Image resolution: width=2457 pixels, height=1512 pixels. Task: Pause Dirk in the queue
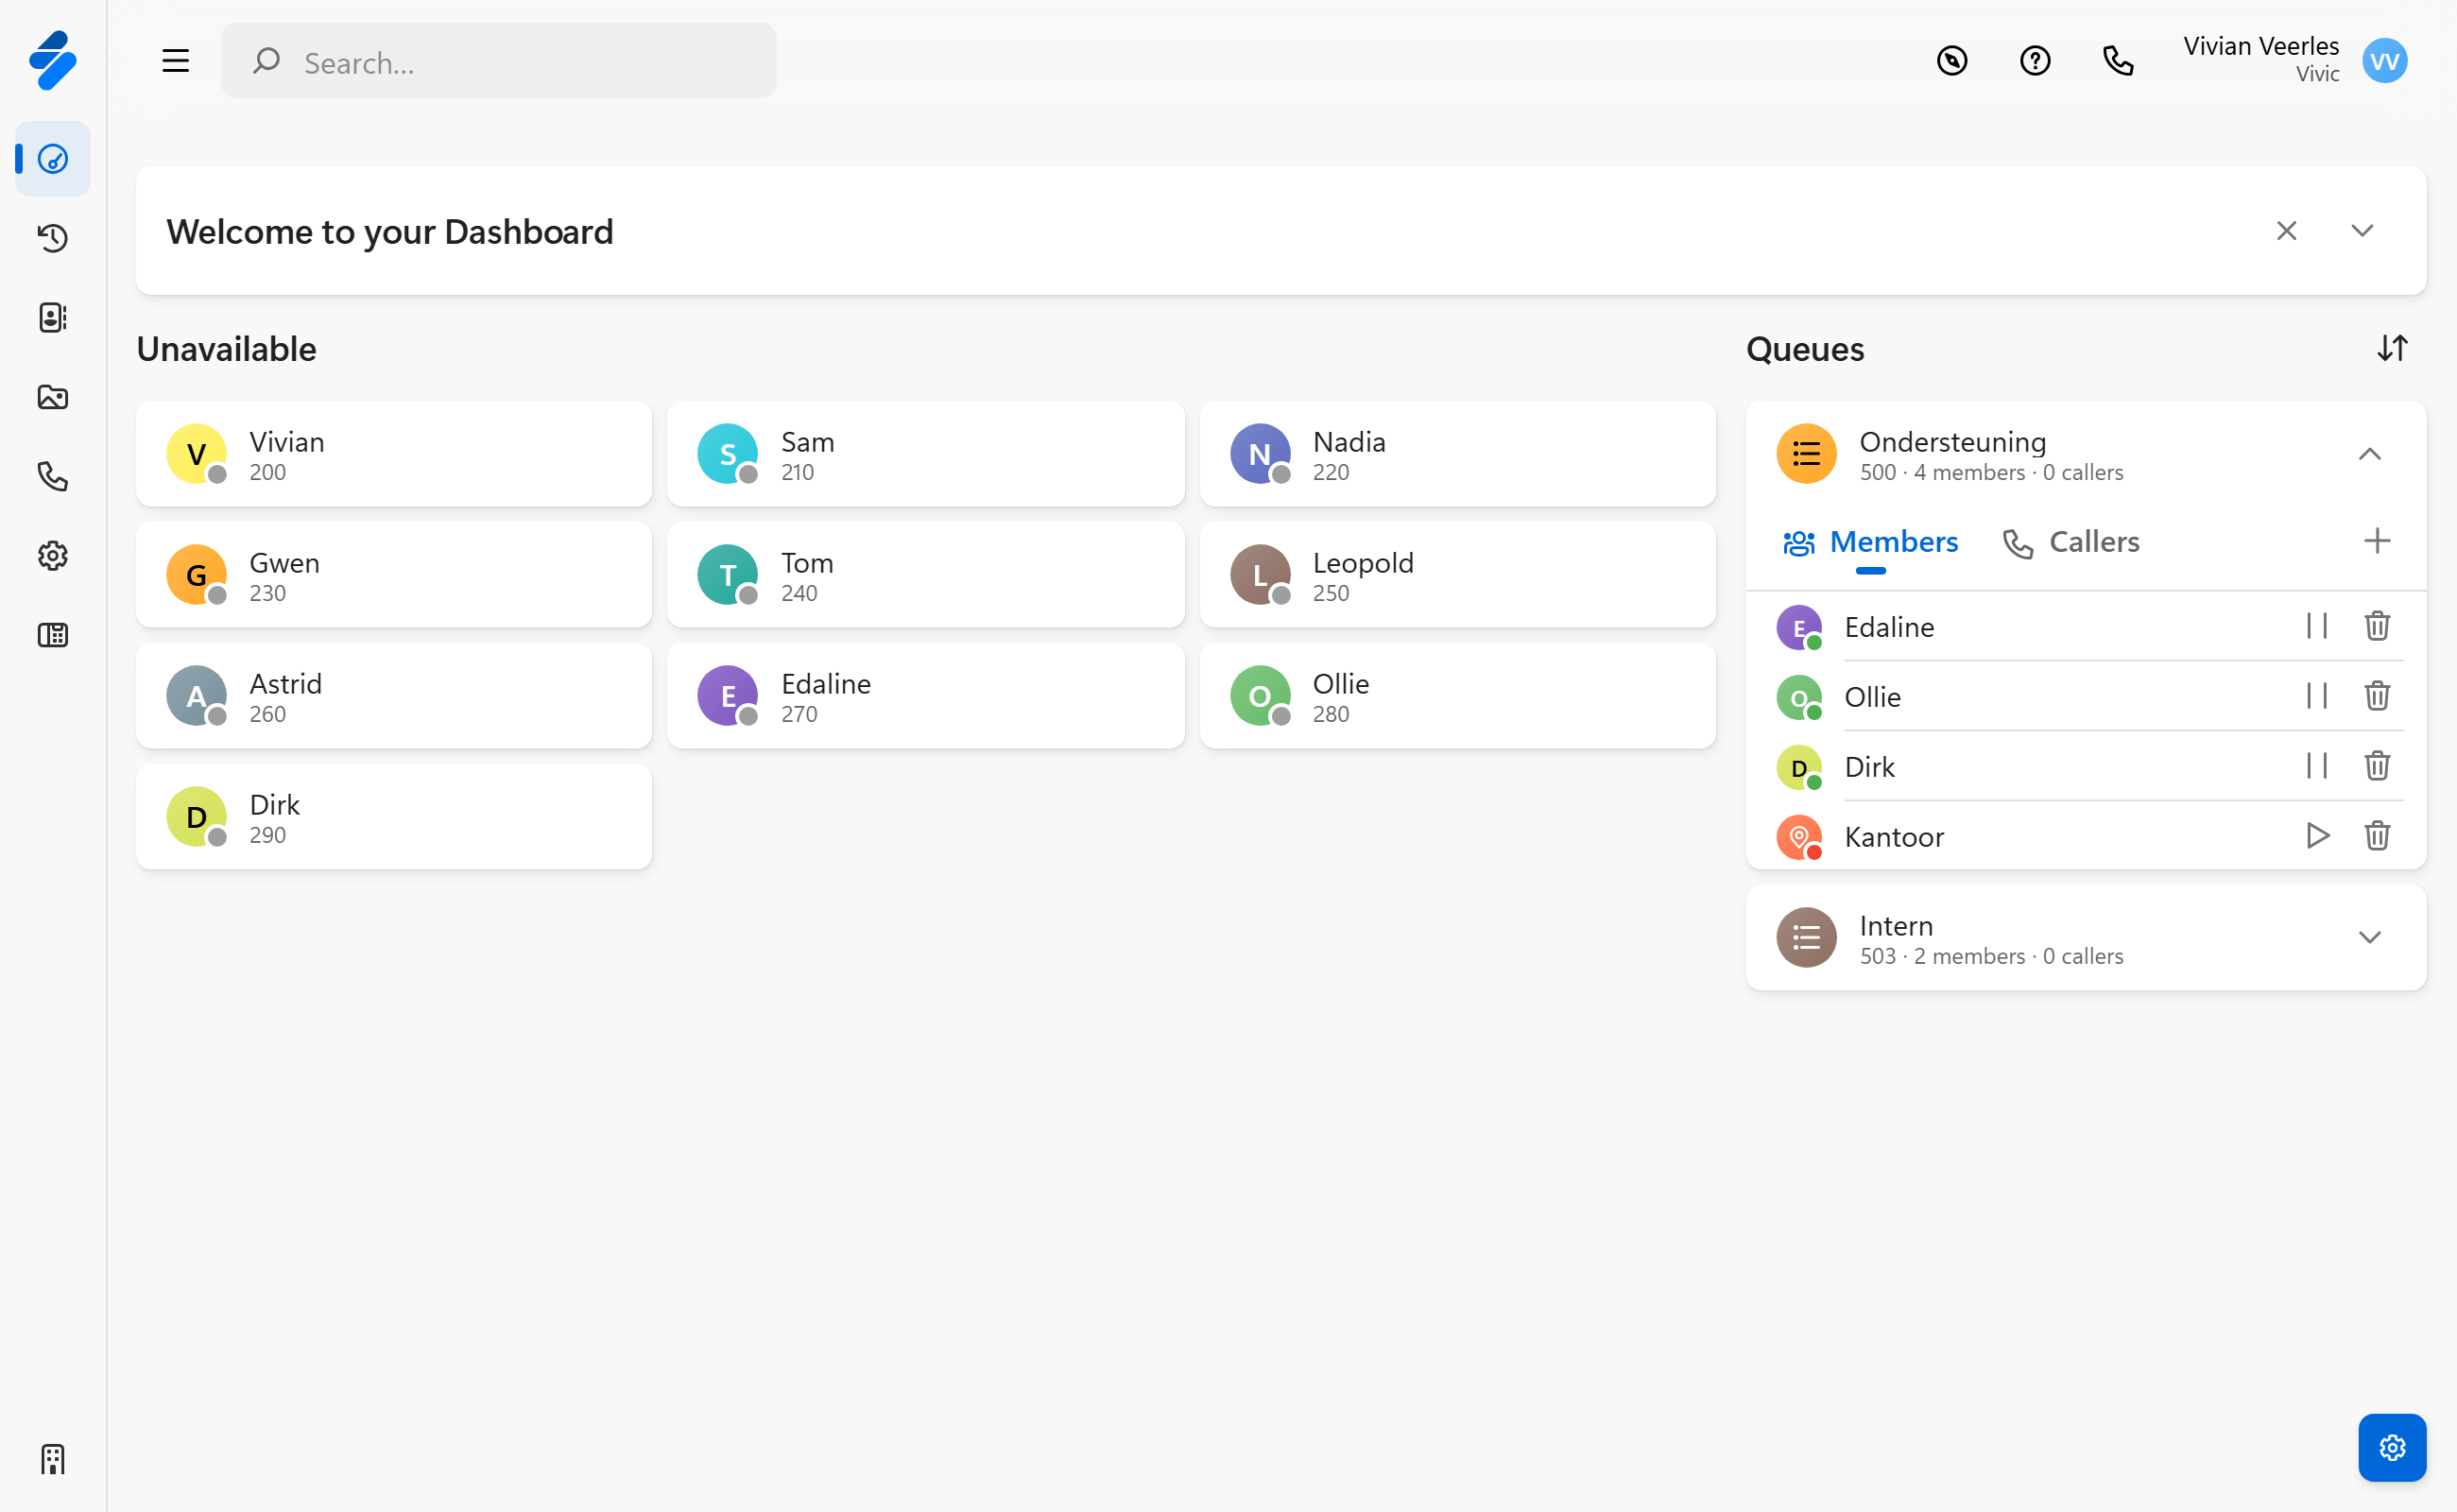pyautogui.click(x=2316, y=766)
